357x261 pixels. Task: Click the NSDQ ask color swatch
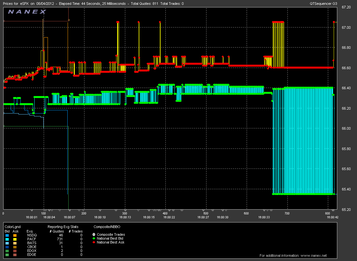tap(15, 235)
